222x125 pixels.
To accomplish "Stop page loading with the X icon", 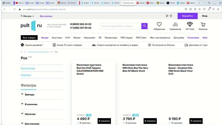I will click(15, 9).
